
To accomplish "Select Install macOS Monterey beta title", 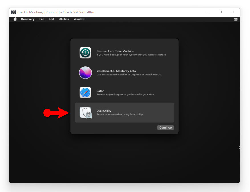I will (x=116, y=71).
